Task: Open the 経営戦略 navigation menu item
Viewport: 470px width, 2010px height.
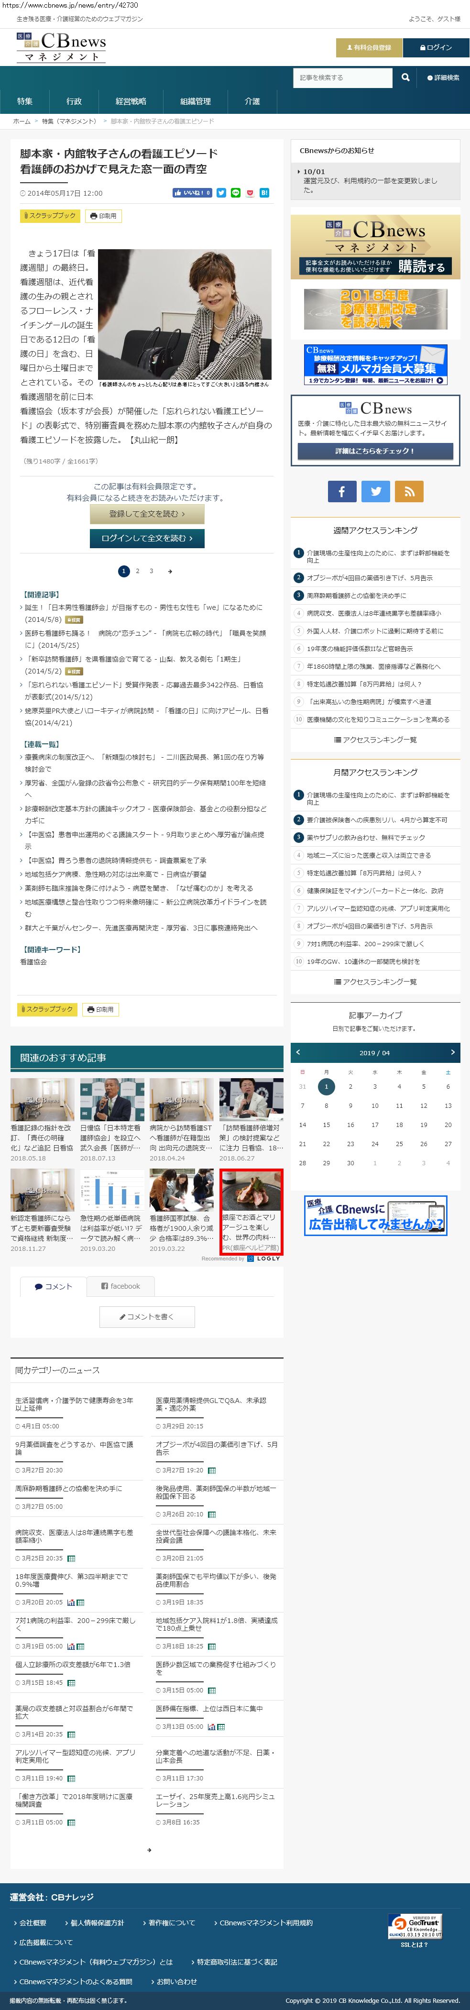Action: [x=130, y=101]
